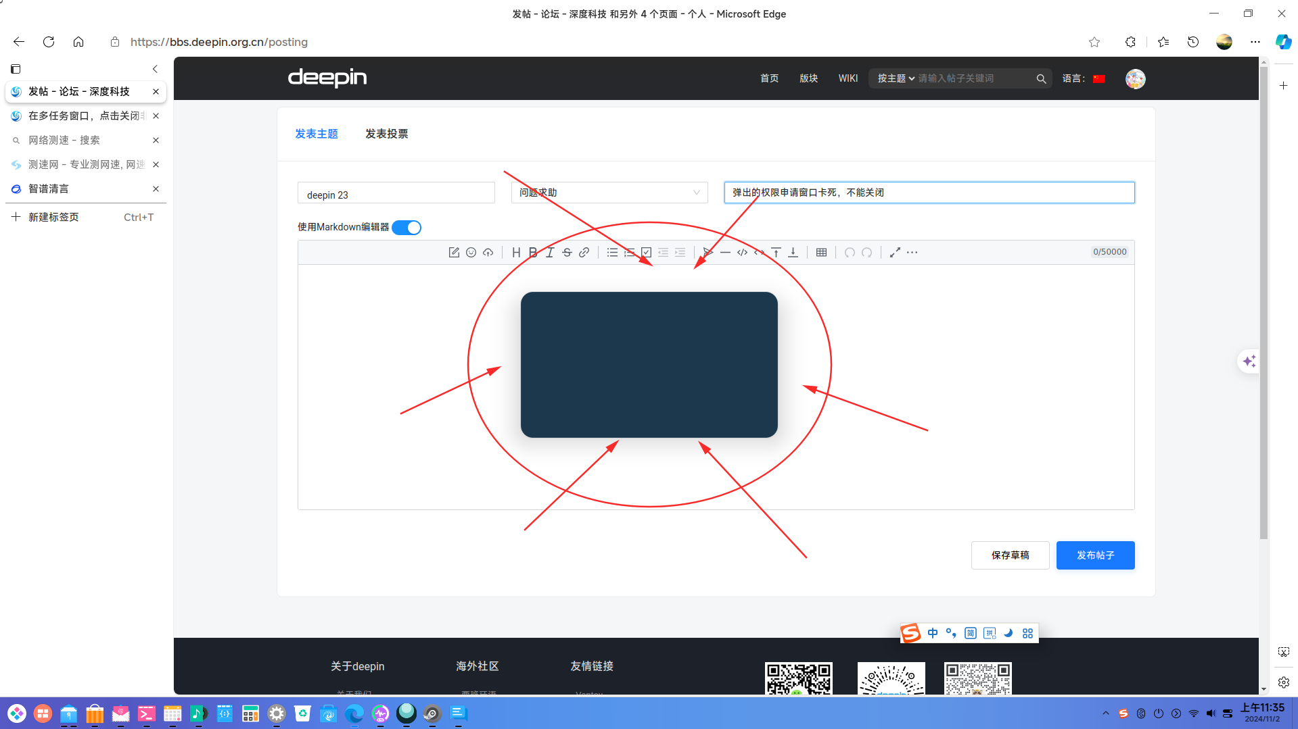Open the terminal from the taskbar
This screenshot has height=729, width=1298.
pos(146,713)
